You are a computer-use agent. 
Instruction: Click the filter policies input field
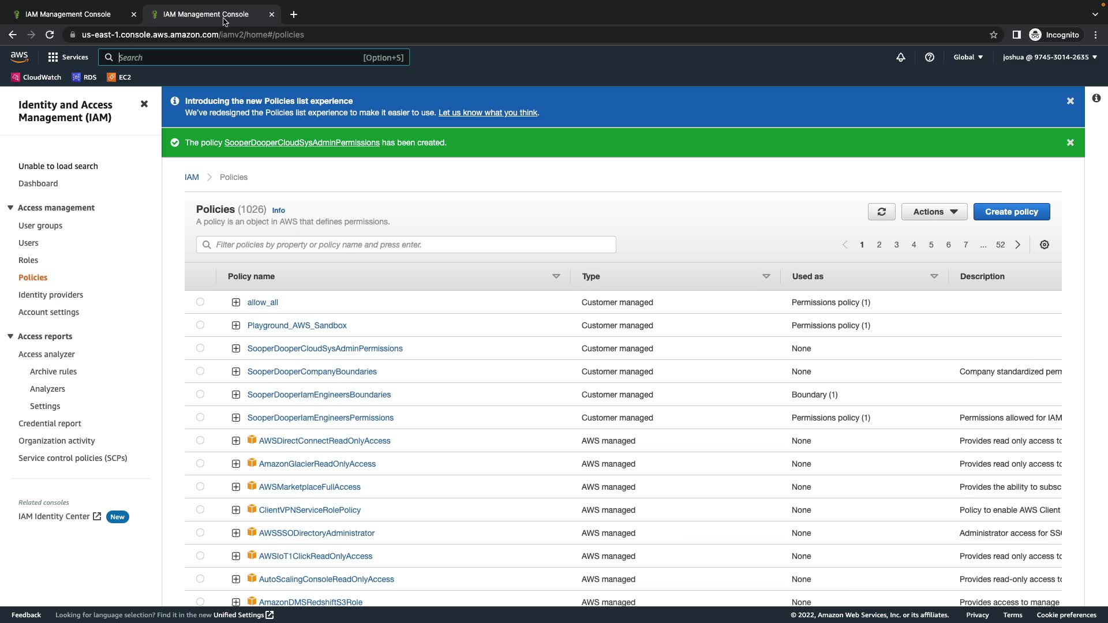tap(406, 245)
